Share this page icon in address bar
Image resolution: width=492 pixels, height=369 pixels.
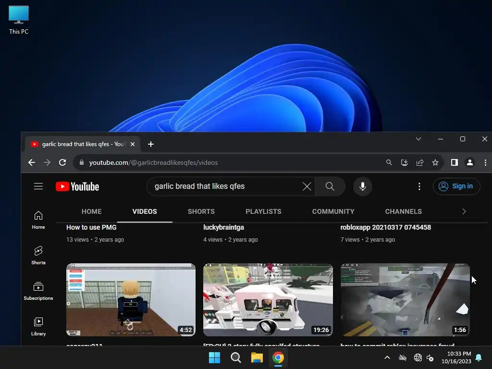(419, 162)
